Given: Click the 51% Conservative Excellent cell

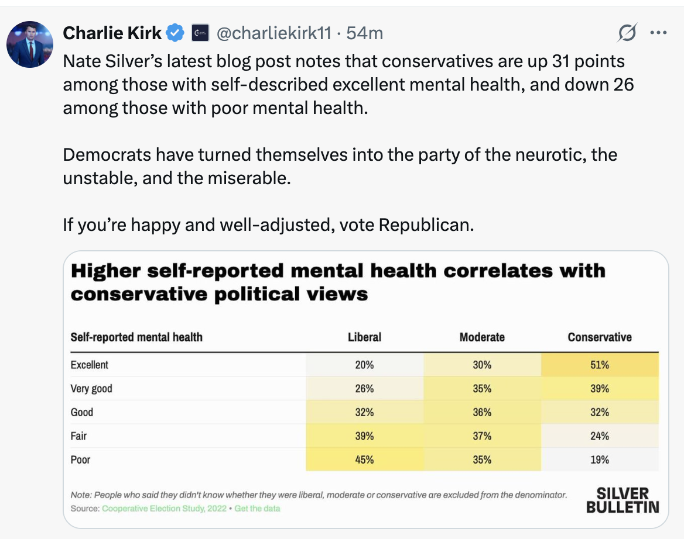Looking at the screenshot, I should (x=600, y=365).
